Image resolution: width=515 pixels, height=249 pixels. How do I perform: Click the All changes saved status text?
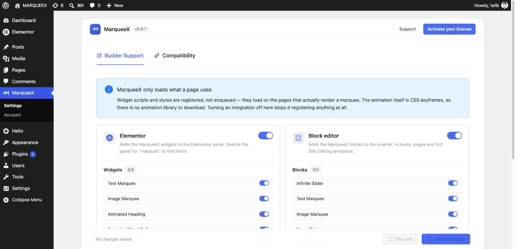point(113,239)
